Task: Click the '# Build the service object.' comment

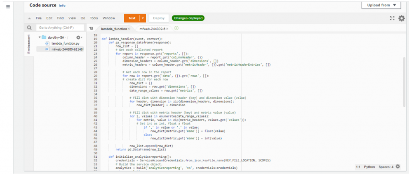Action: (x=138, y=164)
